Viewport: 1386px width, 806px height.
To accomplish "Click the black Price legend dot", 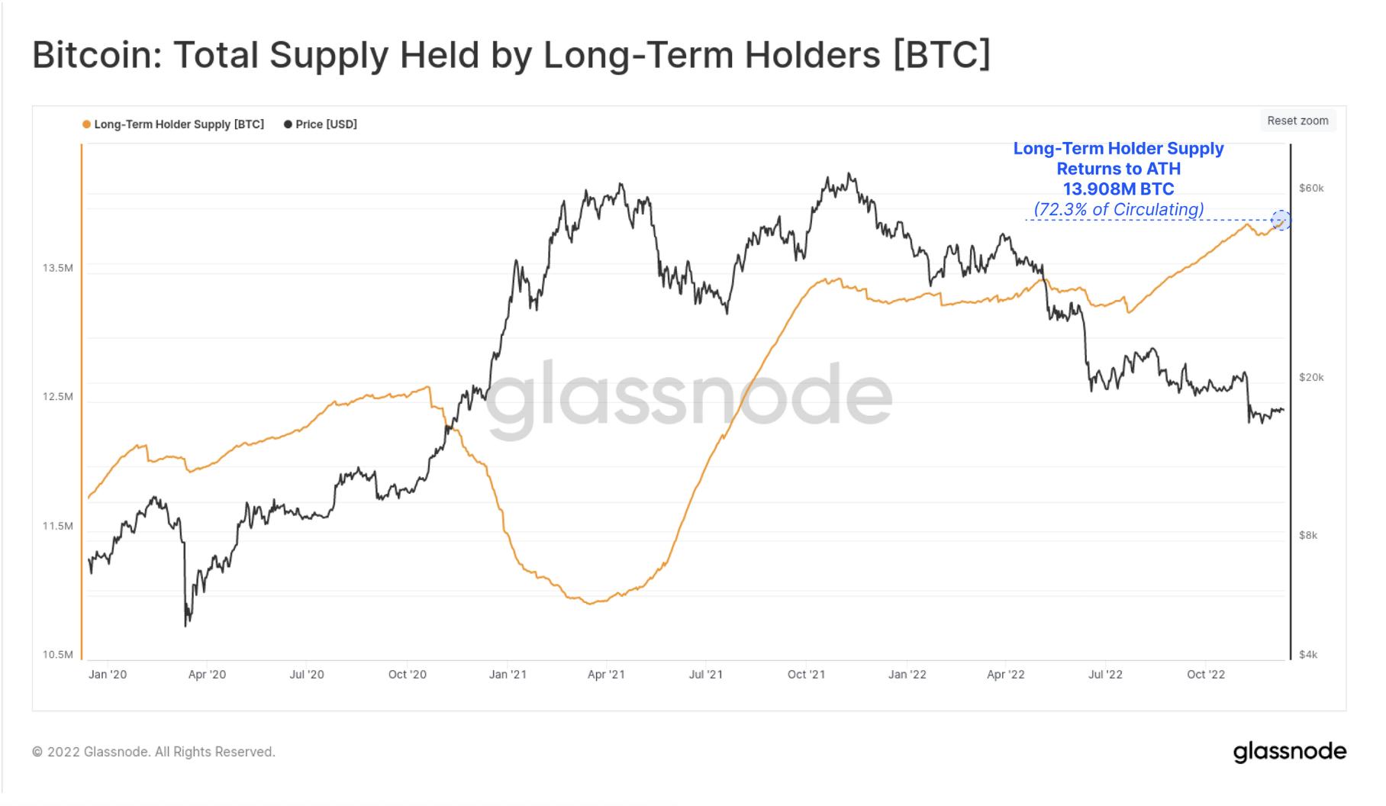I will (x=288, y=124).
